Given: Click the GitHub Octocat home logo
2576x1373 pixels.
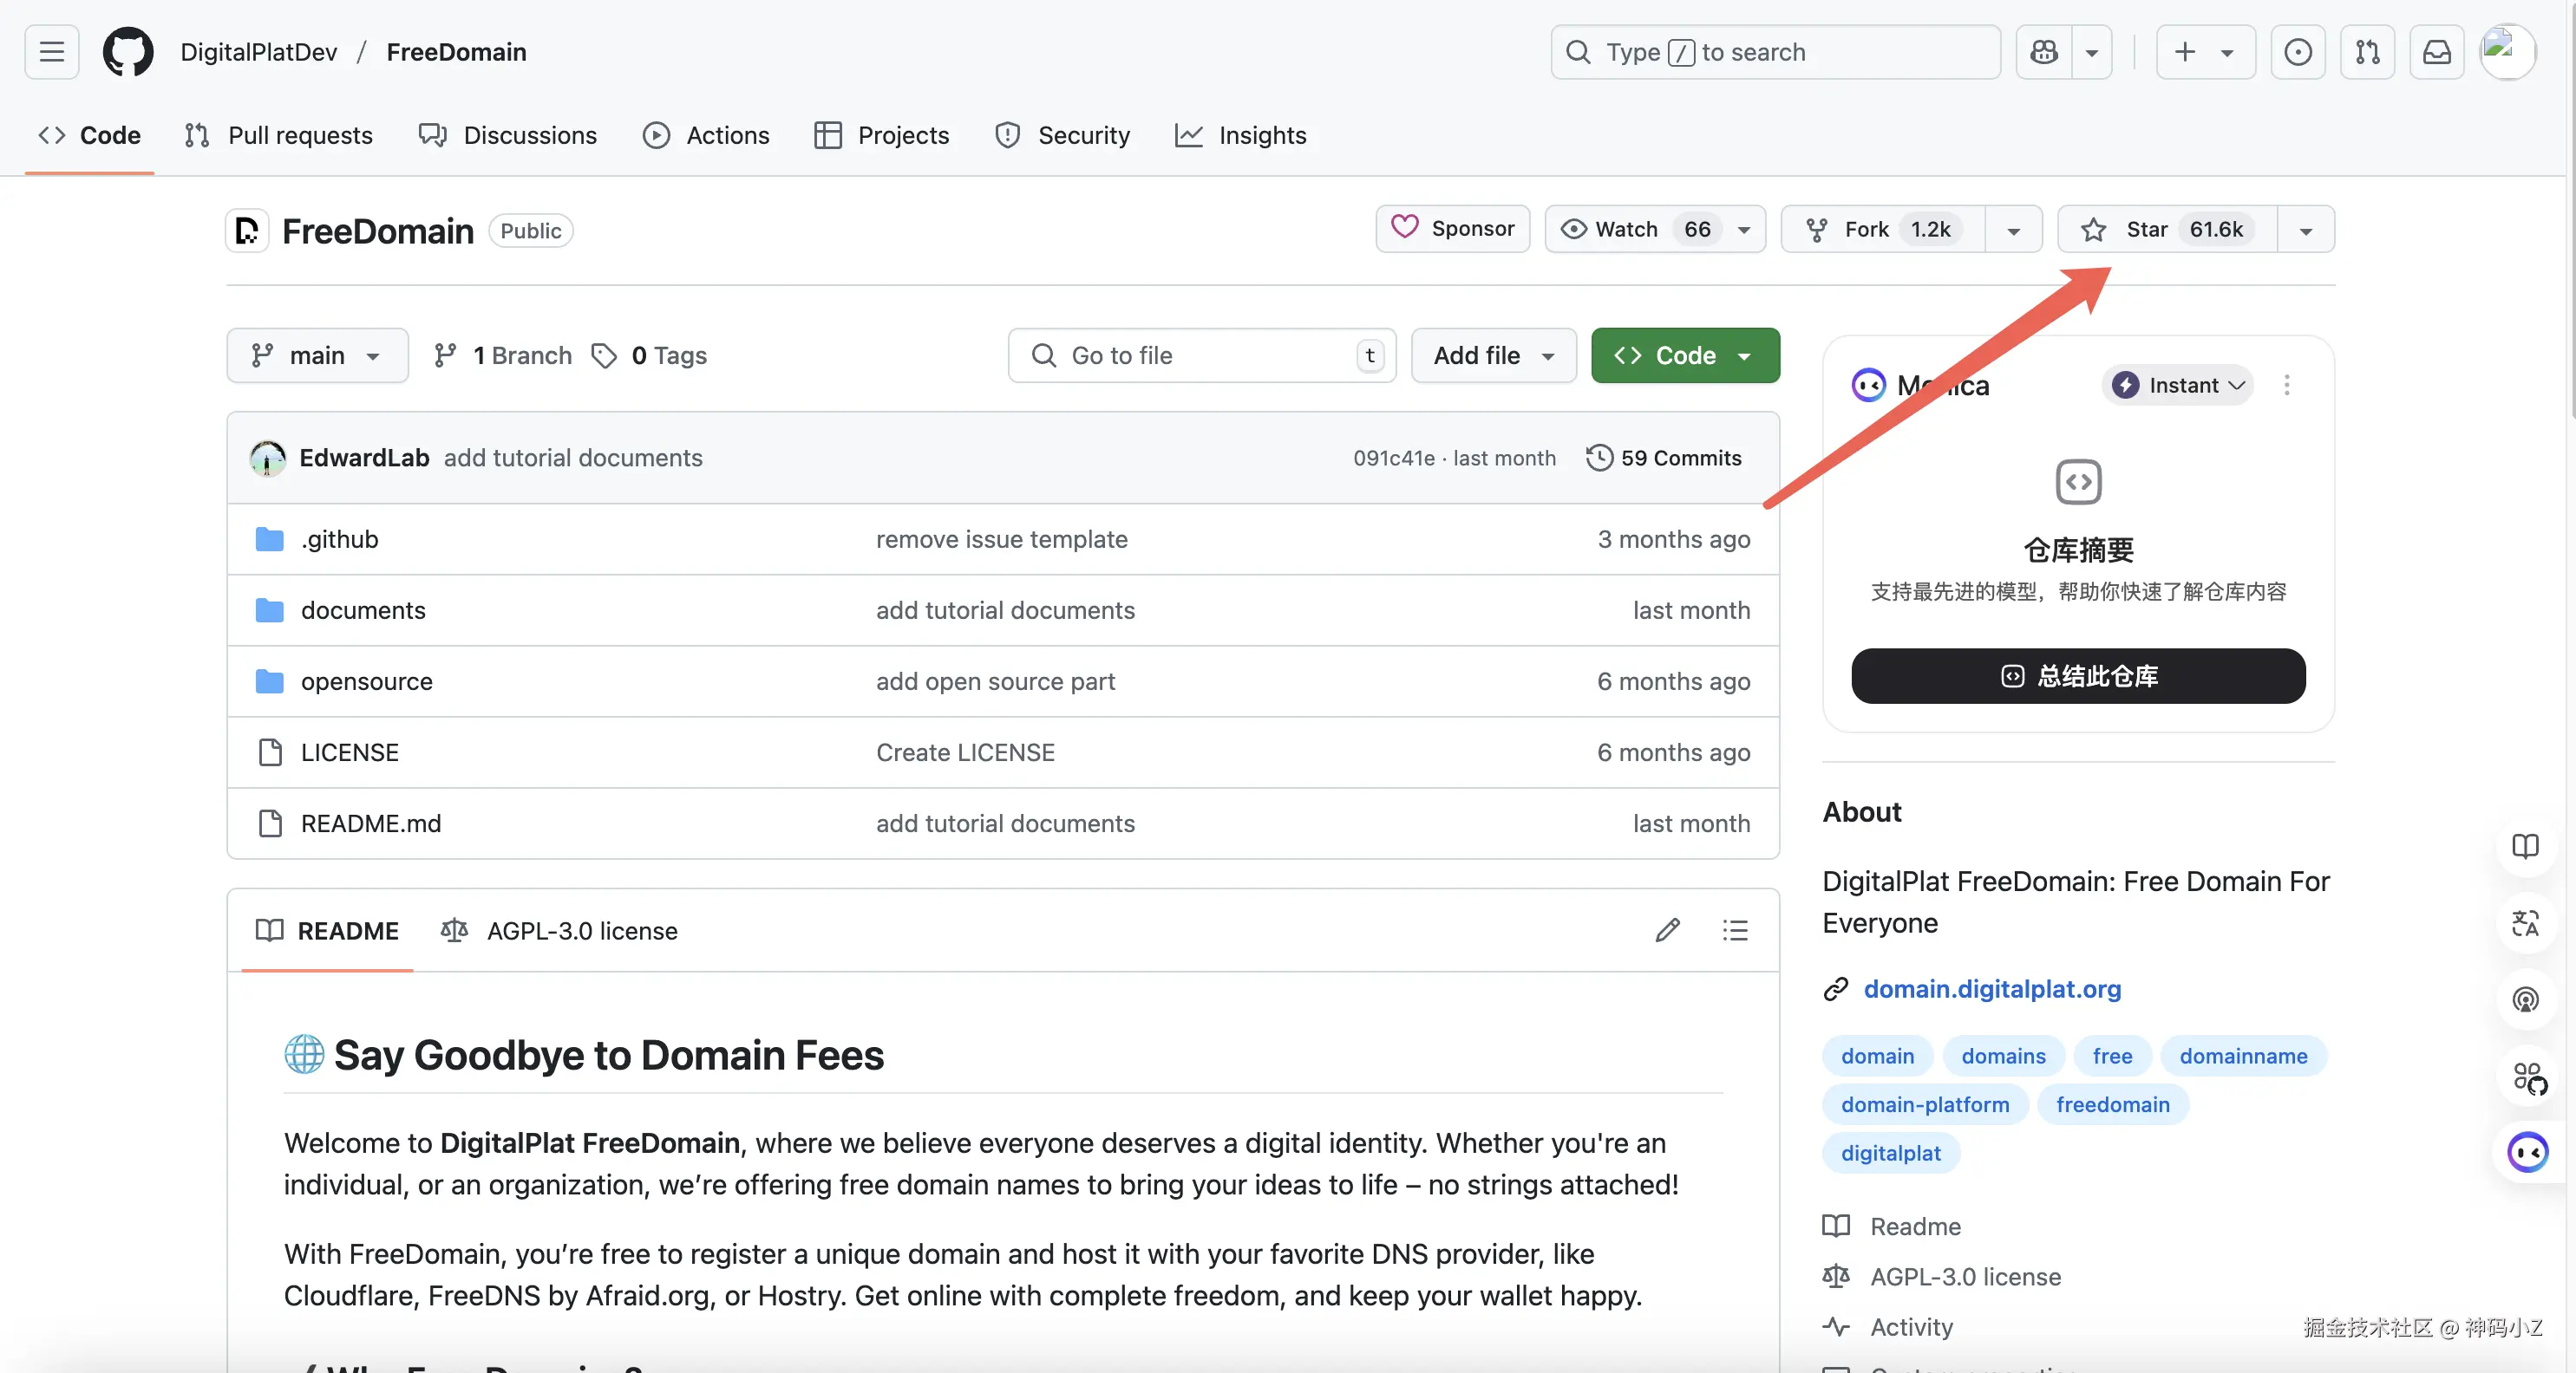Looking at the screenshot, I should point(128,52).
